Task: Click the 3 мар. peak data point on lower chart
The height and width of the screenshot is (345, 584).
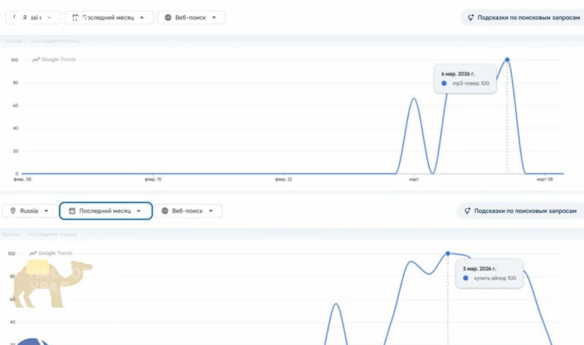Action: [x=448, y=254]
